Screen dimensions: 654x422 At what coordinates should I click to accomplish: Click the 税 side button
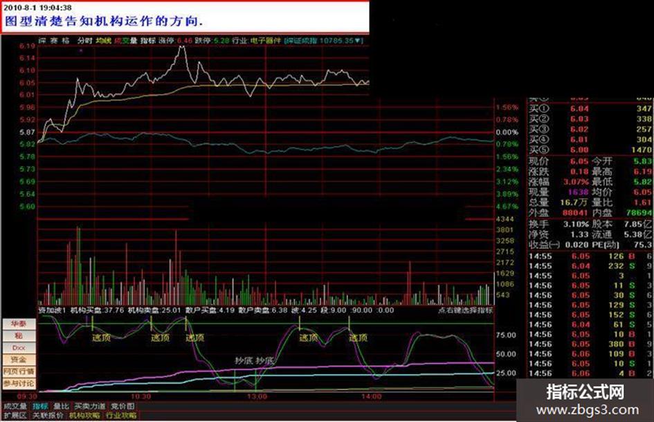(x=19, y=335)
